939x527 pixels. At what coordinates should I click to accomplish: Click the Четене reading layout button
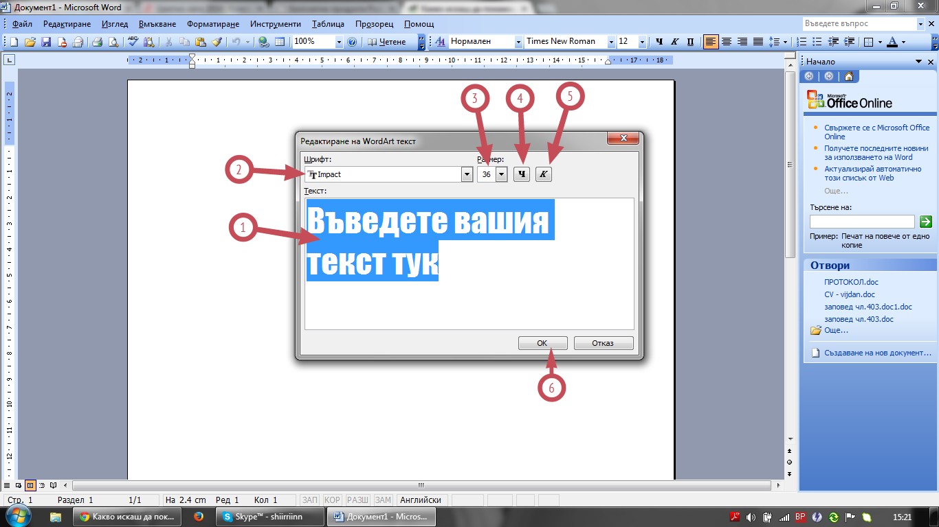click(x=387, y=42)
